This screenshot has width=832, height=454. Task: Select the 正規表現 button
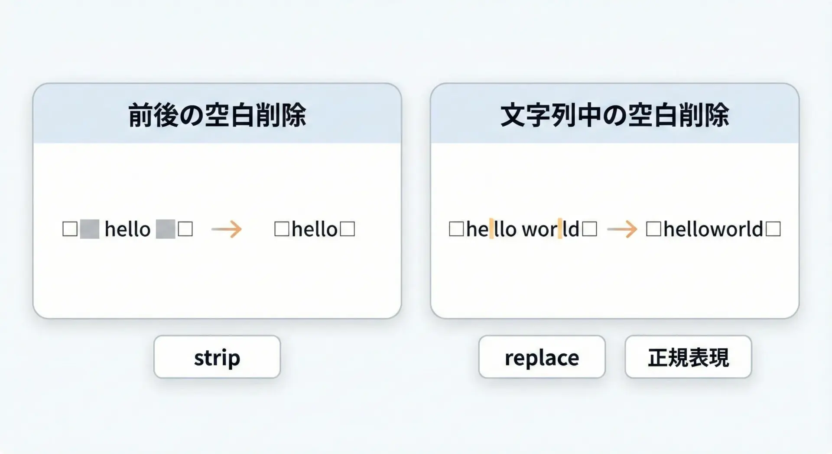pos(688,357)
